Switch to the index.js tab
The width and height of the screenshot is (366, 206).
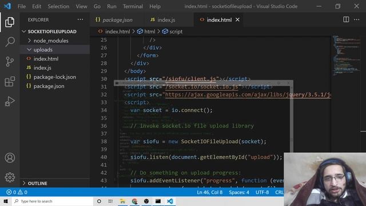166,20
